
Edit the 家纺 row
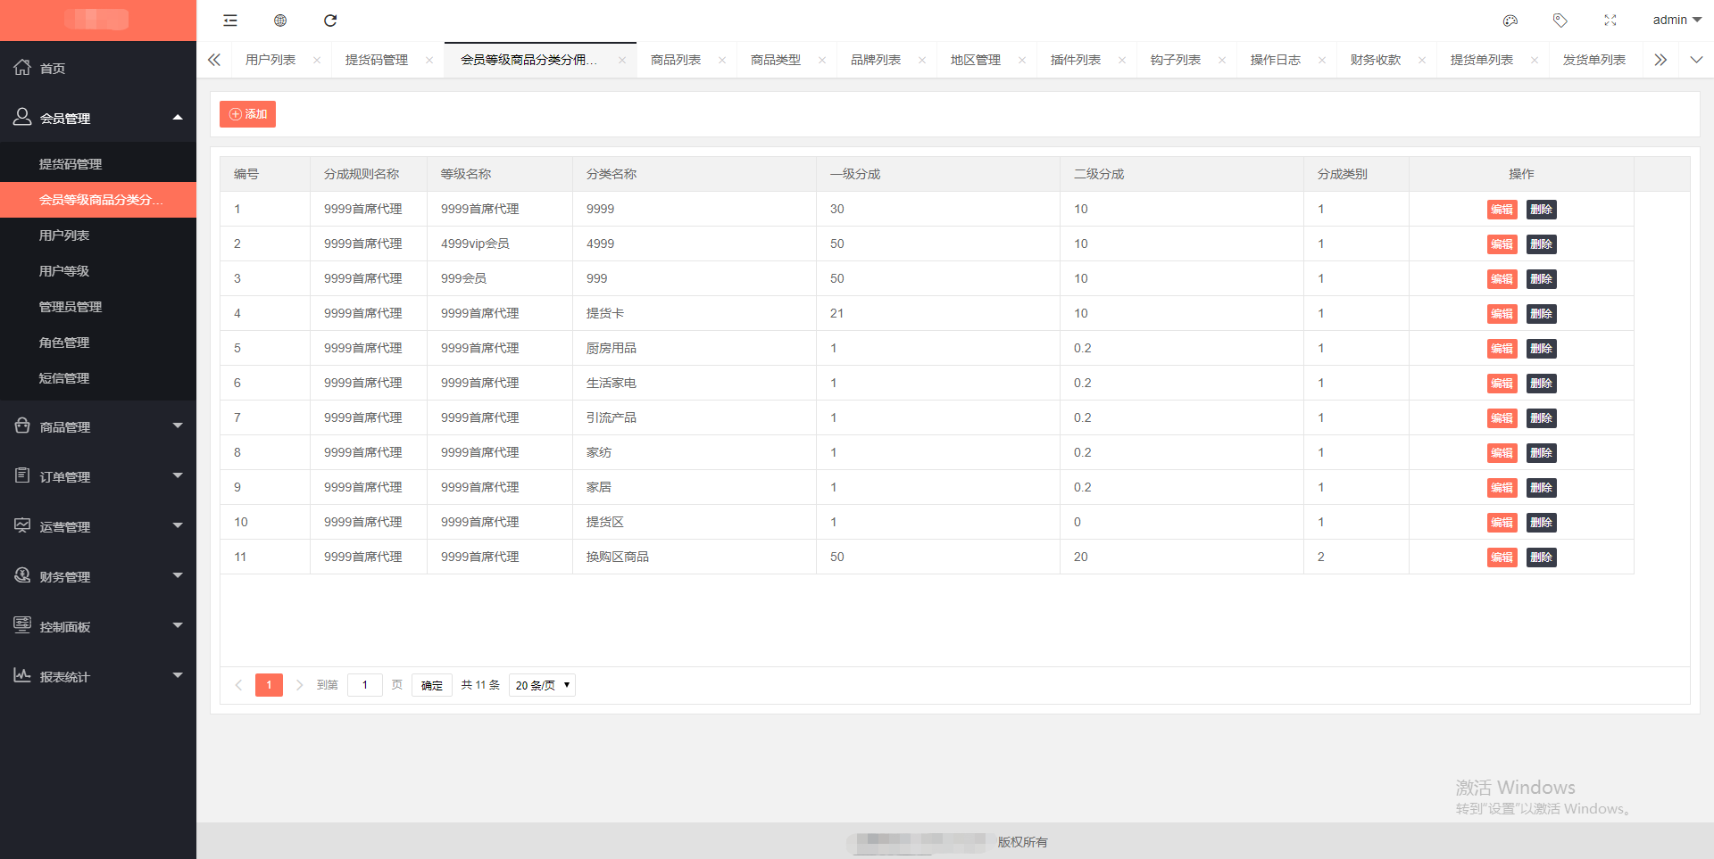[x=1502, y=453]
